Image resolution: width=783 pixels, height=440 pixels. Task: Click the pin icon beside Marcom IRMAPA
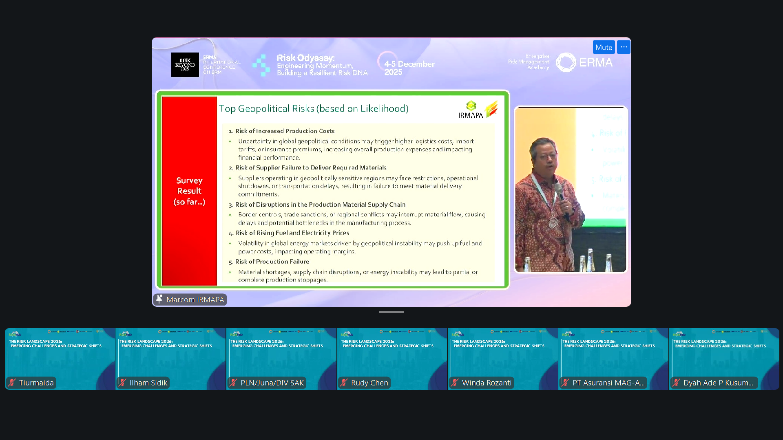click(x=159, y=299)
